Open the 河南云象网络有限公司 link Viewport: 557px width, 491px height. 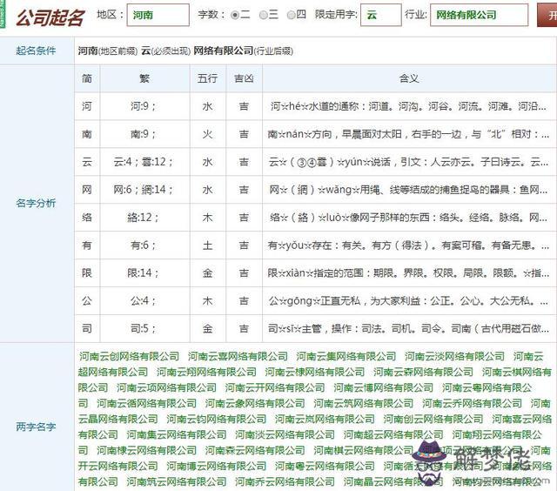(255, 403)
